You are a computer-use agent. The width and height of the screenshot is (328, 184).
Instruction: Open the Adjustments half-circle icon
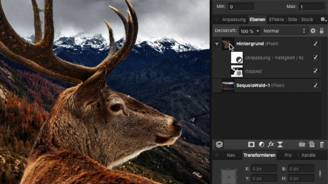point(261,144)
